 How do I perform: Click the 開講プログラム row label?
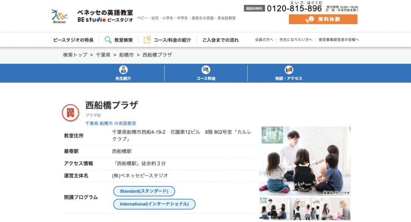(81, 197)
